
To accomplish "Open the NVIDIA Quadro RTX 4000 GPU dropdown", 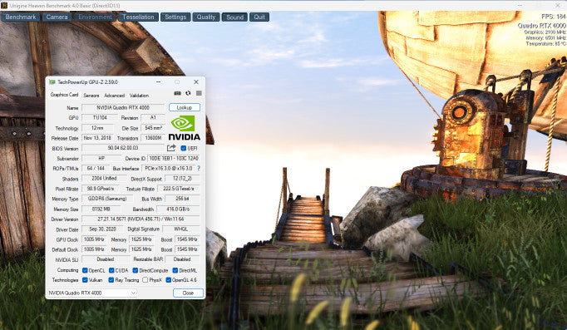I will (x=92, y=293).
